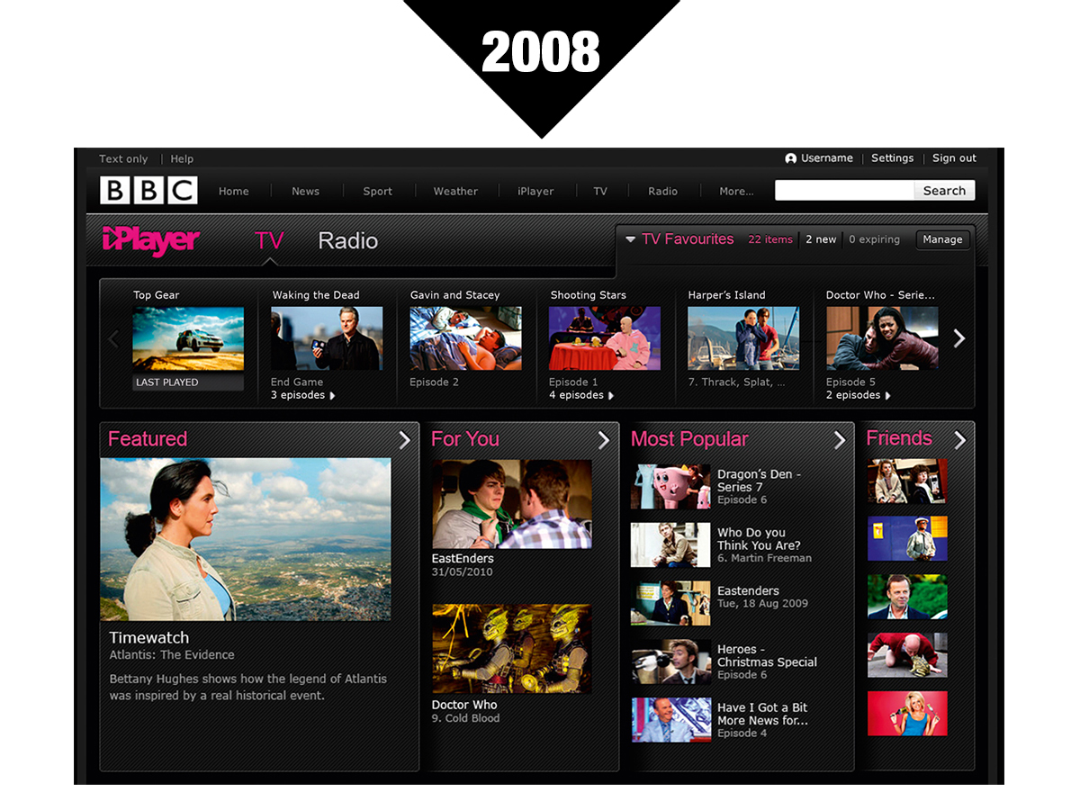The height and width of the screenshot is (810, 1080).
Task: Show previous favourites with left carousel arrow
Action: click(113, 339)
